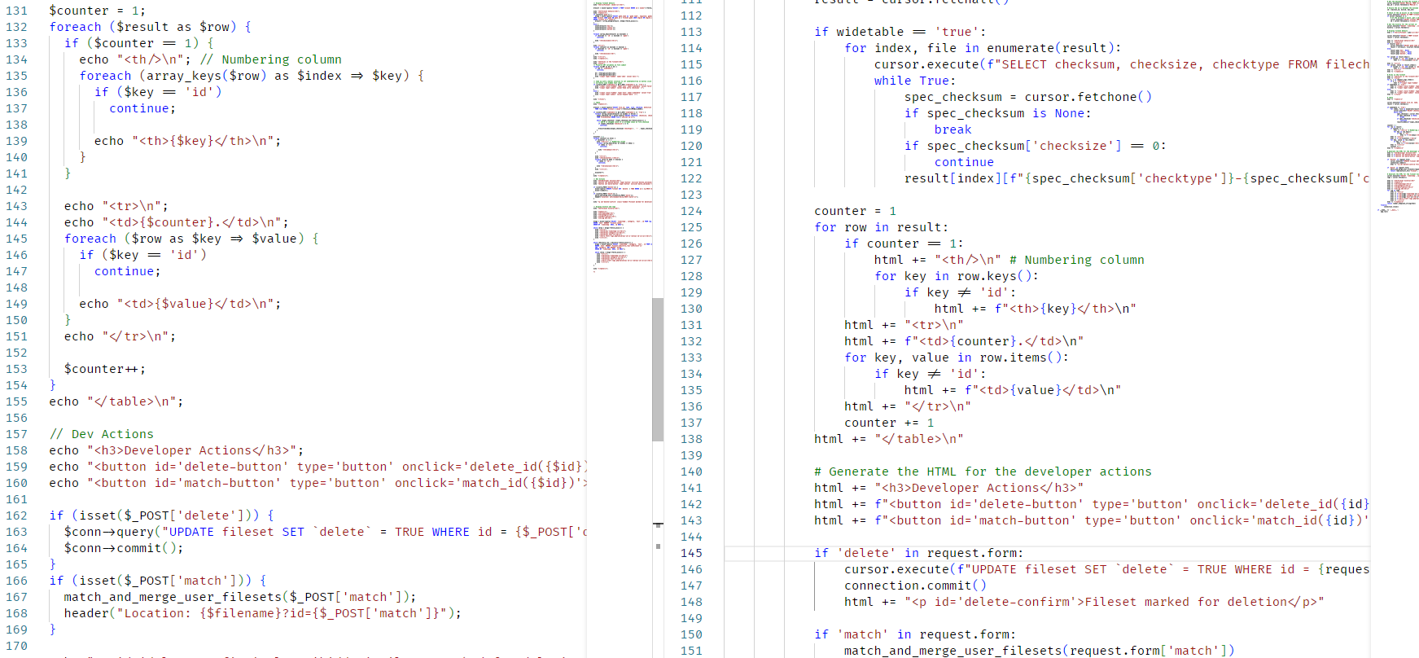The width and height of the screenshot is (1419, 658).
Task: Place cursor on '// Dev Actions' comment
Action: pos(101,434)
